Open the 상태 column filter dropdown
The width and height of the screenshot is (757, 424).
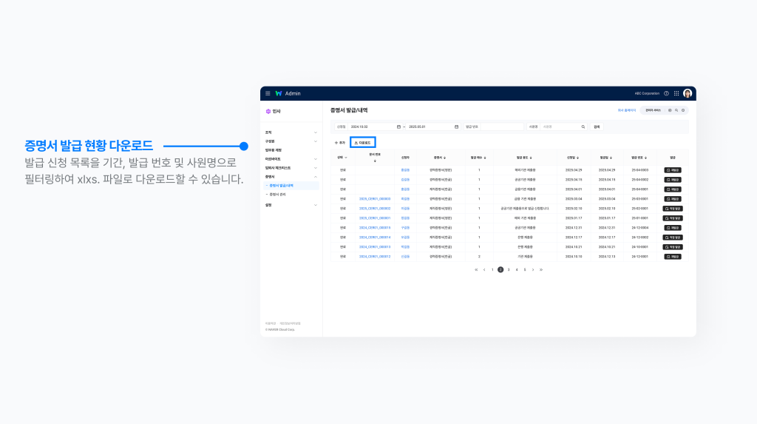coord(346,158)
